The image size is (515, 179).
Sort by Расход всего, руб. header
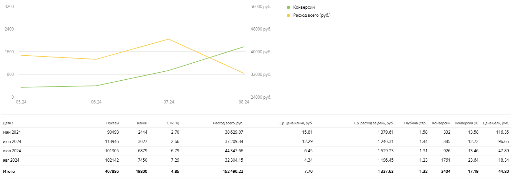(228, 123)
